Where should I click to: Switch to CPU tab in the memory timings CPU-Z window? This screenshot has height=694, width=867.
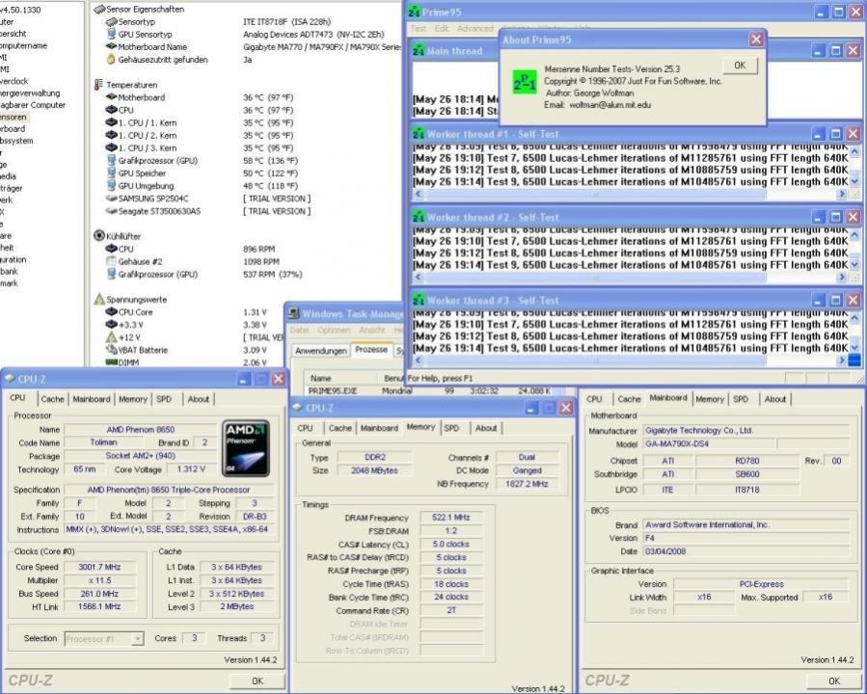pyautogui.click(x=305, y=428)
